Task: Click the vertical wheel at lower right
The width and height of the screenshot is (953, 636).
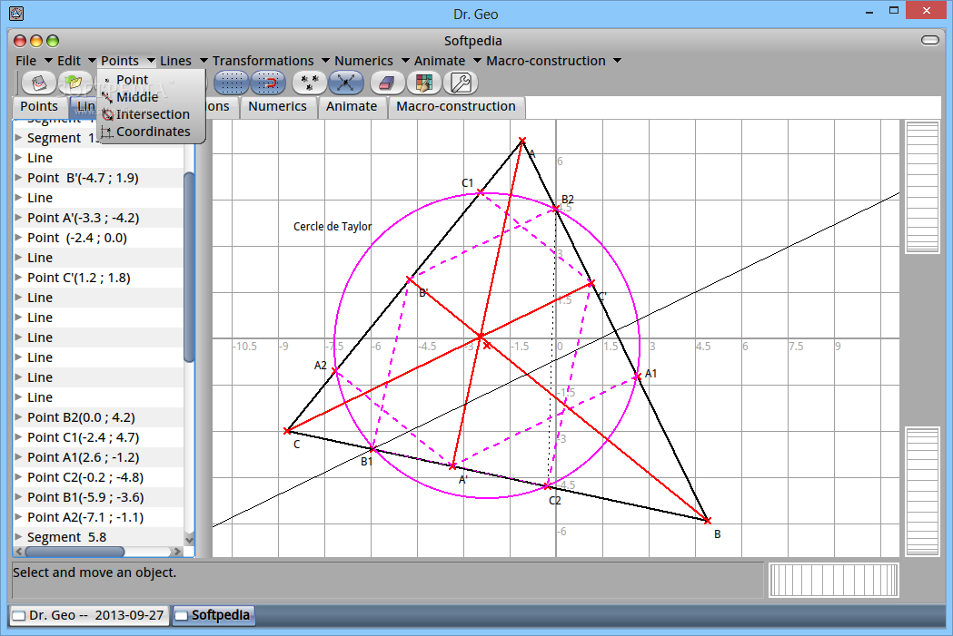Action: pyautogui.click(x=922, y=492)
